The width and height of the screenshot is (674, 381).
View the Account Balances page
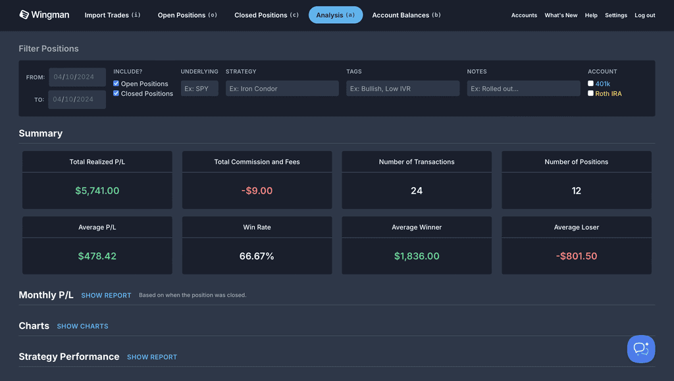[406, 14]
